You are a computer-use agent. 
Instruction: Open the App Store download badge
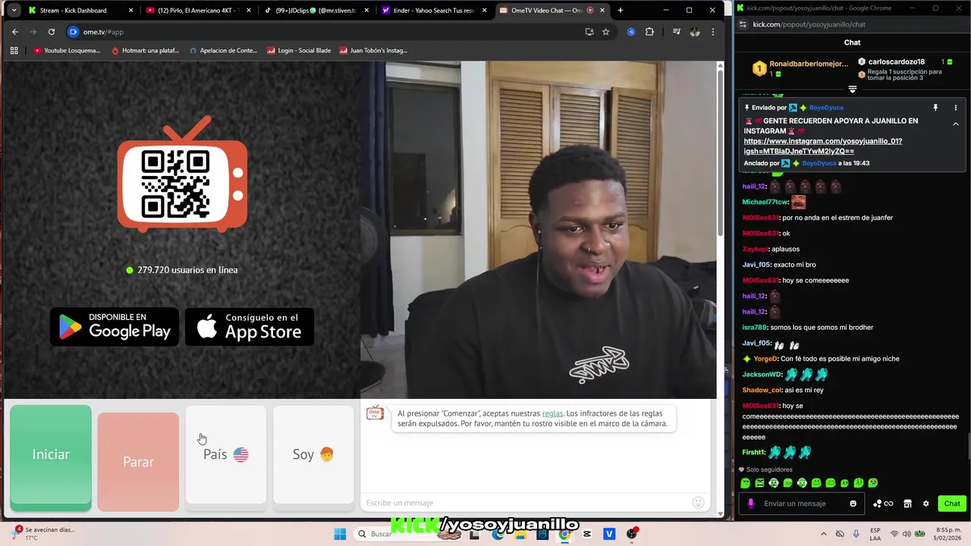[x=250, y=327]
